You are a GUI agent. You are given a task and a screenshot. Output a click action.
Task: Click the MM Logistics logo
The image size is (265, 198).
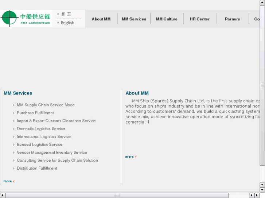coord(26,19)
